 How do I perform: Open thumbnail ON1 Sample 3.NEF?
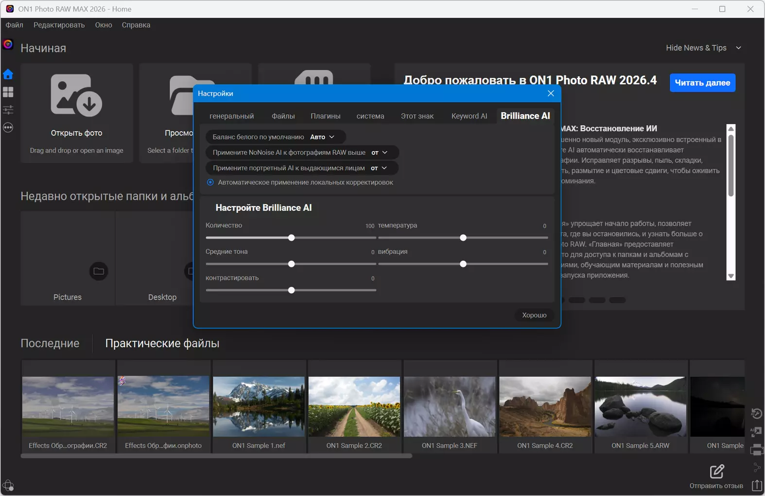tap(450, 407)
